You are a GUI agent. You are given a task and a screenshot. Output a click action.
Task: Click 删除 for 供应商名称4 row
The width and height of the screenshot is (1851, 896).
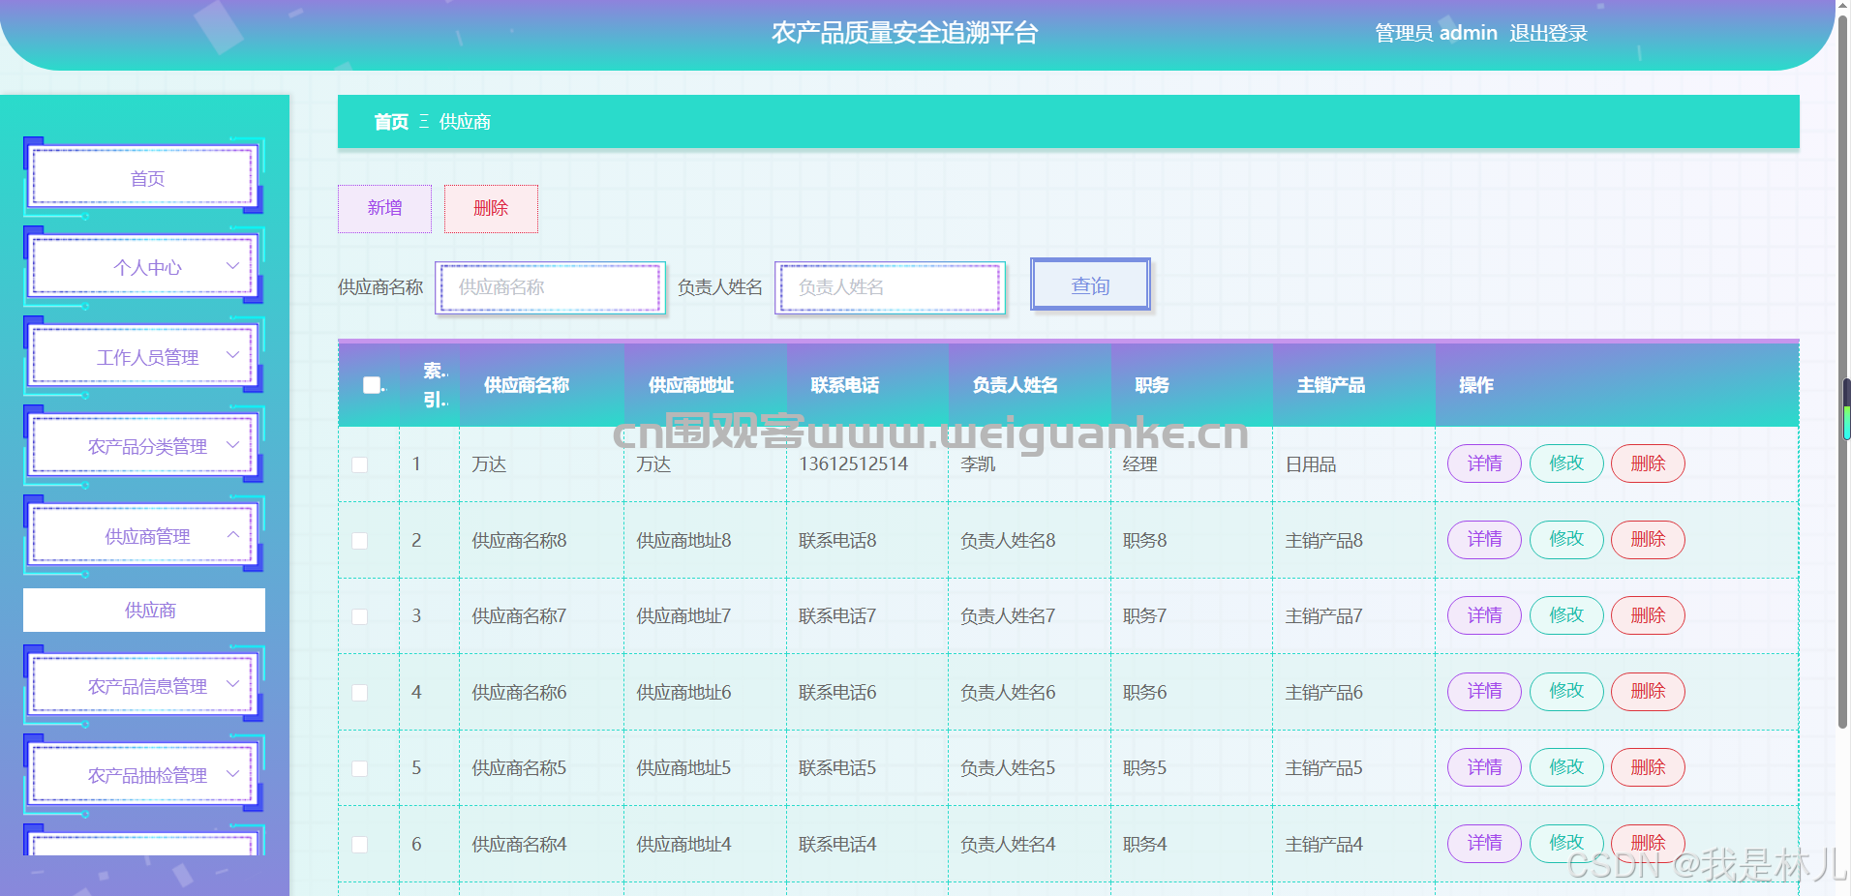1648,843
